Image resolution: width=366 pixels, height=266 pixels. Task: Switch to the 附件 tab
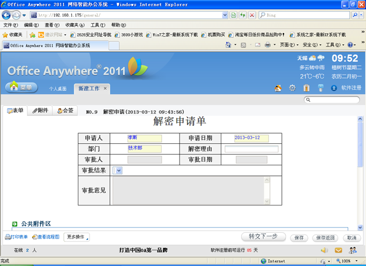coord(41,111)
